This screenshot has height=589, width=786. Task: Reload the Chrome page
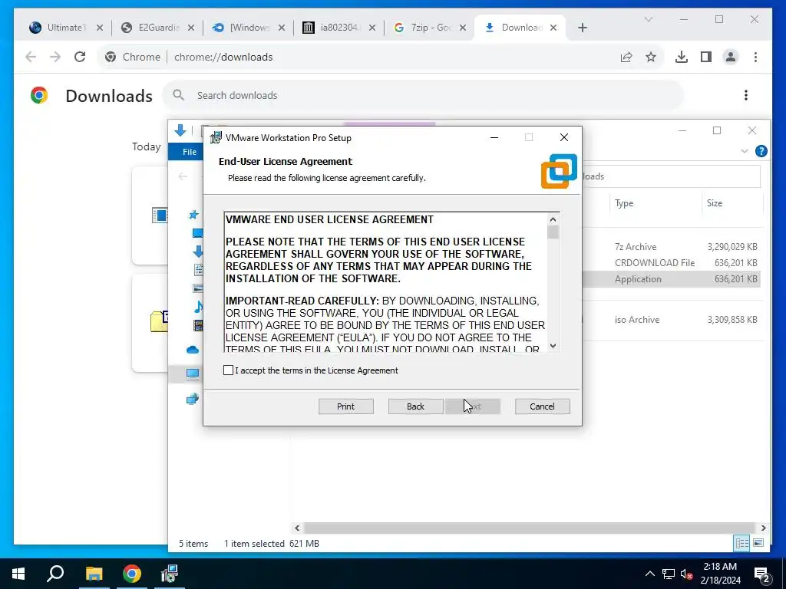[80, 57]
